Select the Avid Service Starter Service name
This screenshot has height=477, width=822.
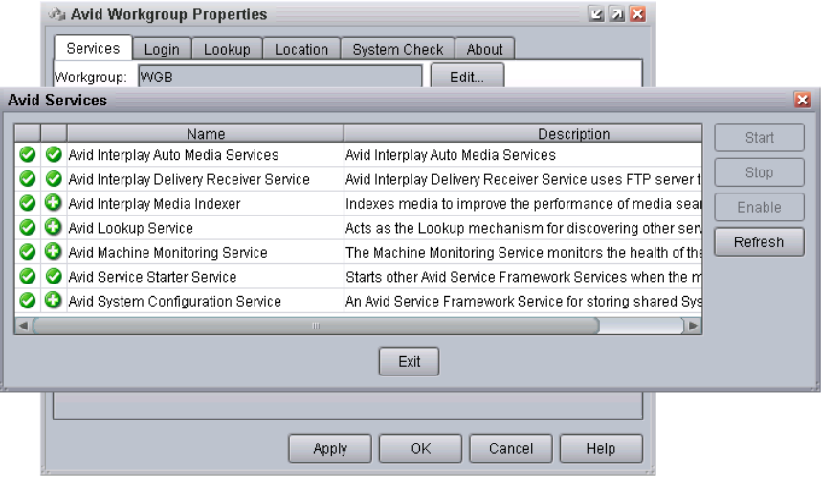[x=152, y=277]
